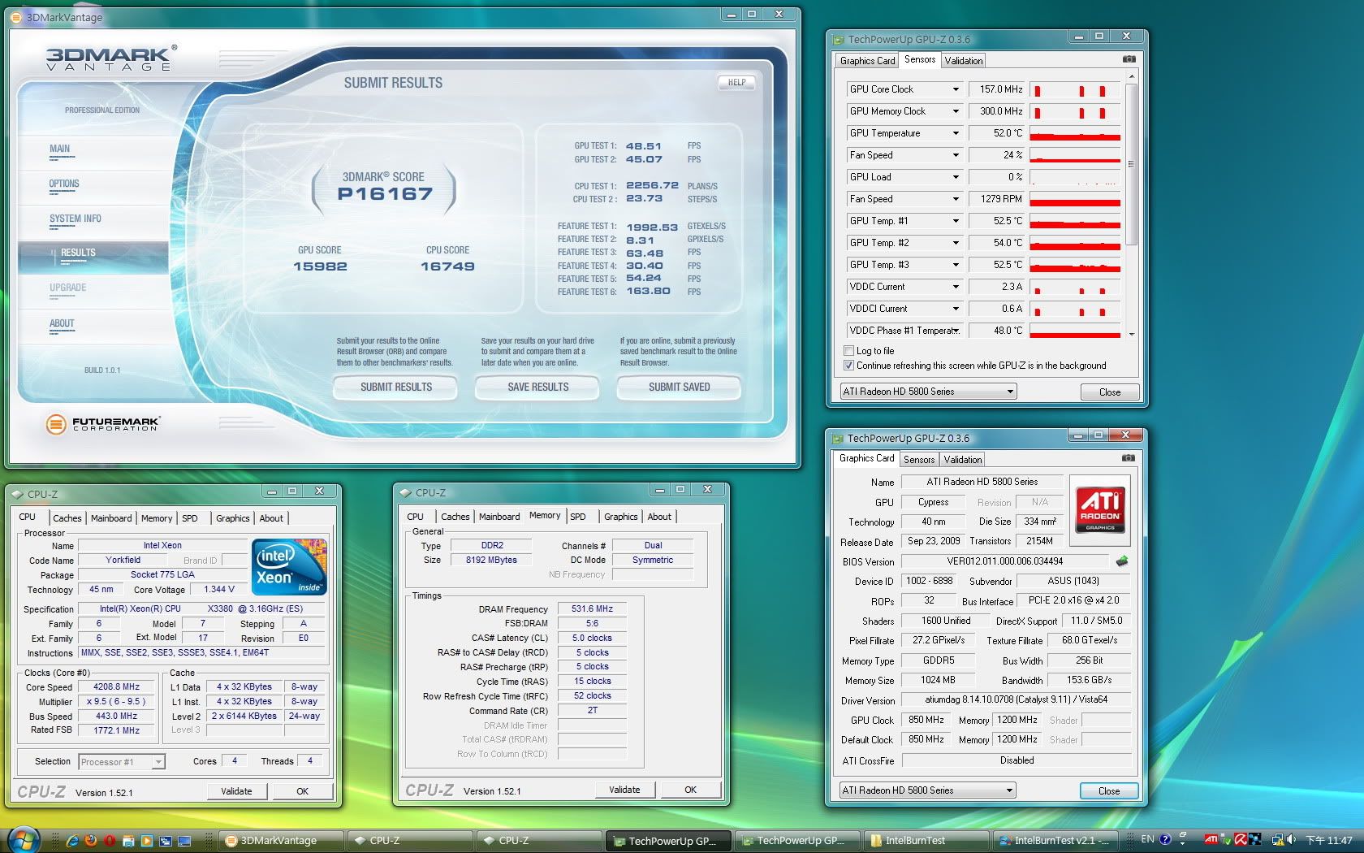Open ATI Radeon device dropdown in Graphics Card window
Image resolution: width=1364 pixels, height=853 pixels.
pos(928,790)
